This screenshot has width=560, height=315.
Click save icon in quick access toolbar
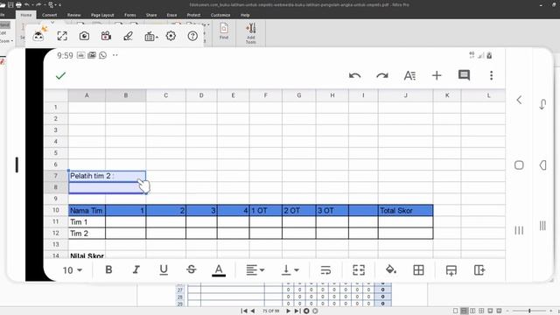click(x=10, y=4)
